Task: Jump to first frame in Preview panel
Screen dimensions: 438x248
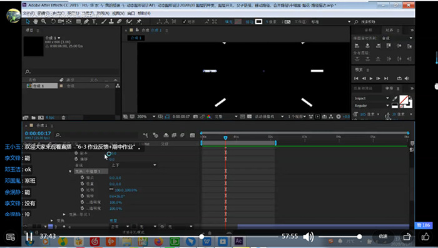Action: click(x=356, y=78)
